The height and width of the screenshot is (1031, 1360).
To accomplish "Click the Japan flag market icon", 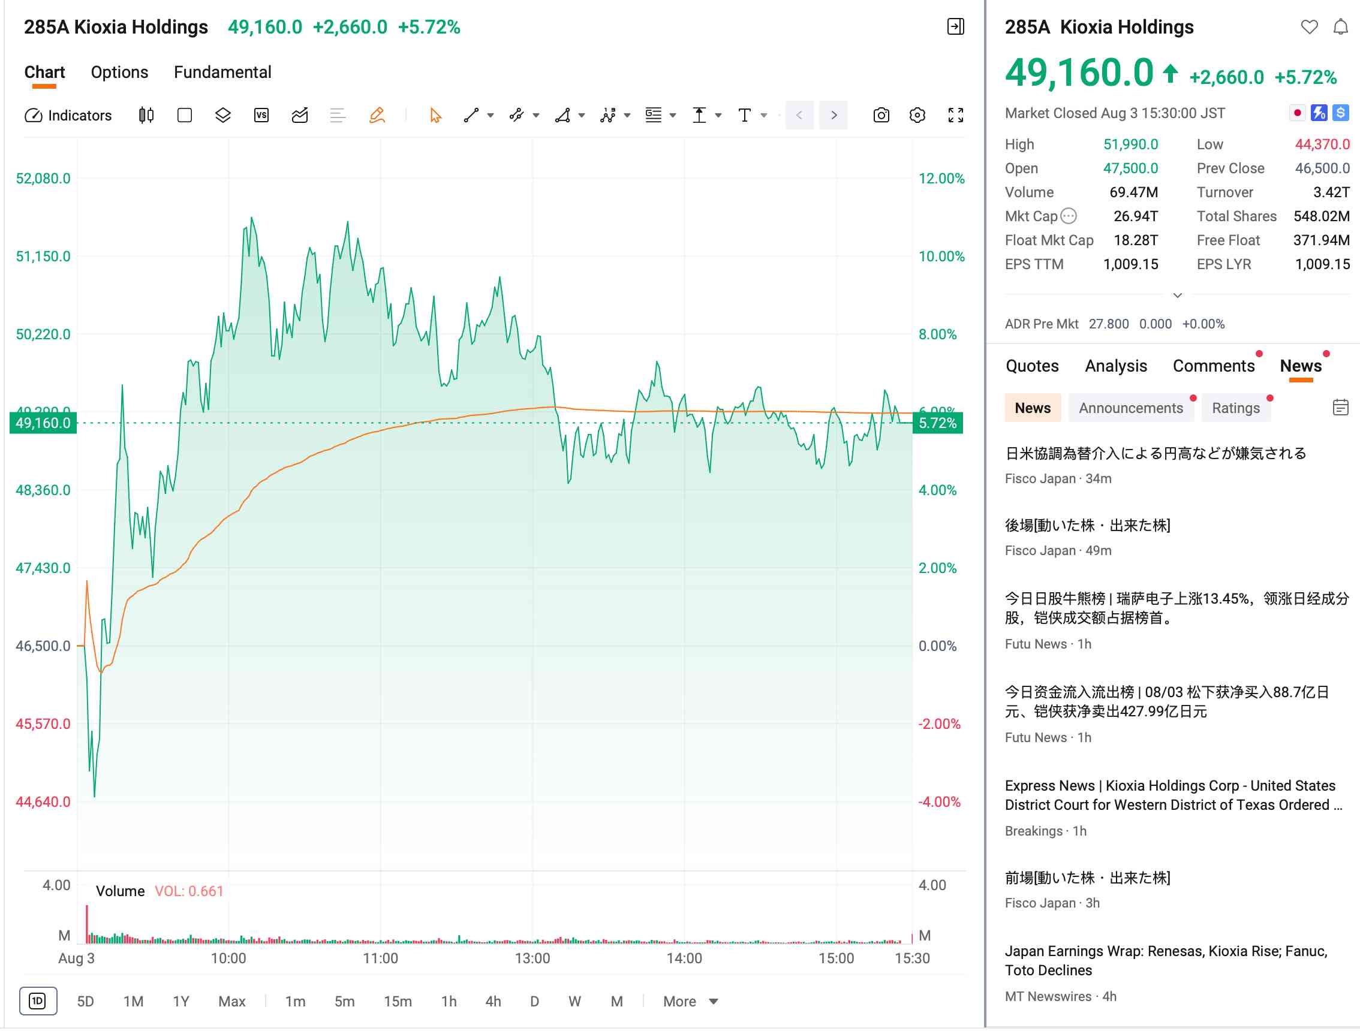I will (x=1296, y=113).
